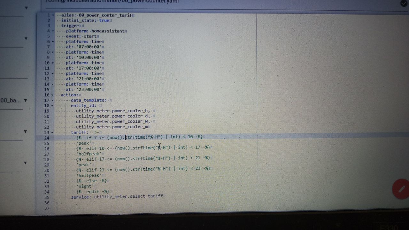Click the data_template: line
This screenshot has height=230, width=409.
click(x=89, y=100)
